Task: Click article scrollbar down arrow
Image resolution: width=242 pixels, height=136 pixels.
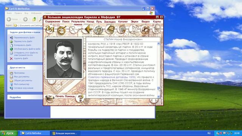Action: pyautogui.click(x=158, y=97)
